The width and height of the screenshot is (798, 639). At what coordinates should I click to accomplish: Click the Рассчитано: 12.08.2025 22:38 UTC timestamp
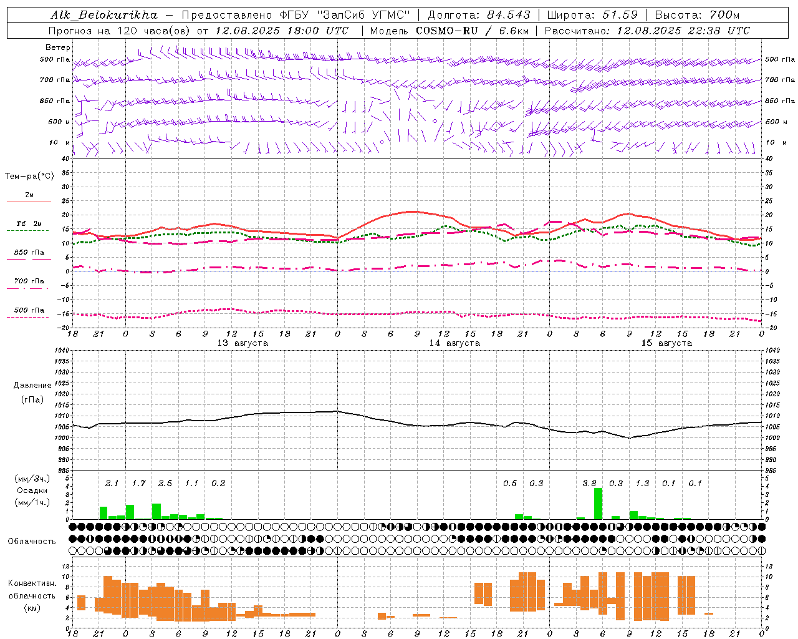[648, 31]
